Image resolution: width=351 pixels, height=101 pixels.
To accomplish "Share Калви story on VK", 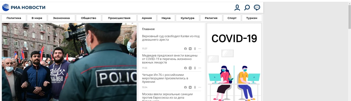I will [190, 49].
